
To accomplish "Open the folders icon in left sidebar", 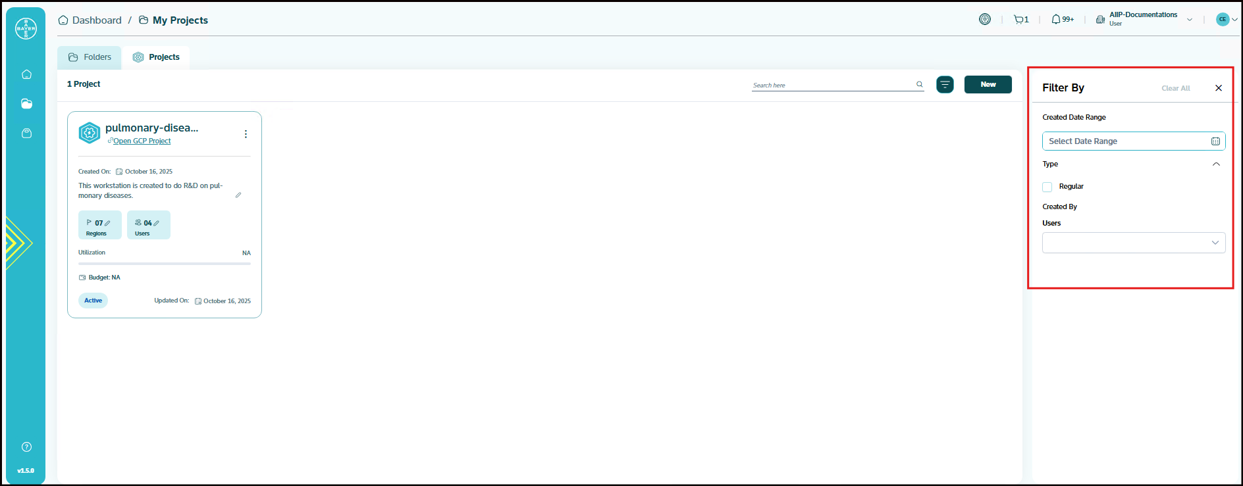I will [x=26, y=104].
